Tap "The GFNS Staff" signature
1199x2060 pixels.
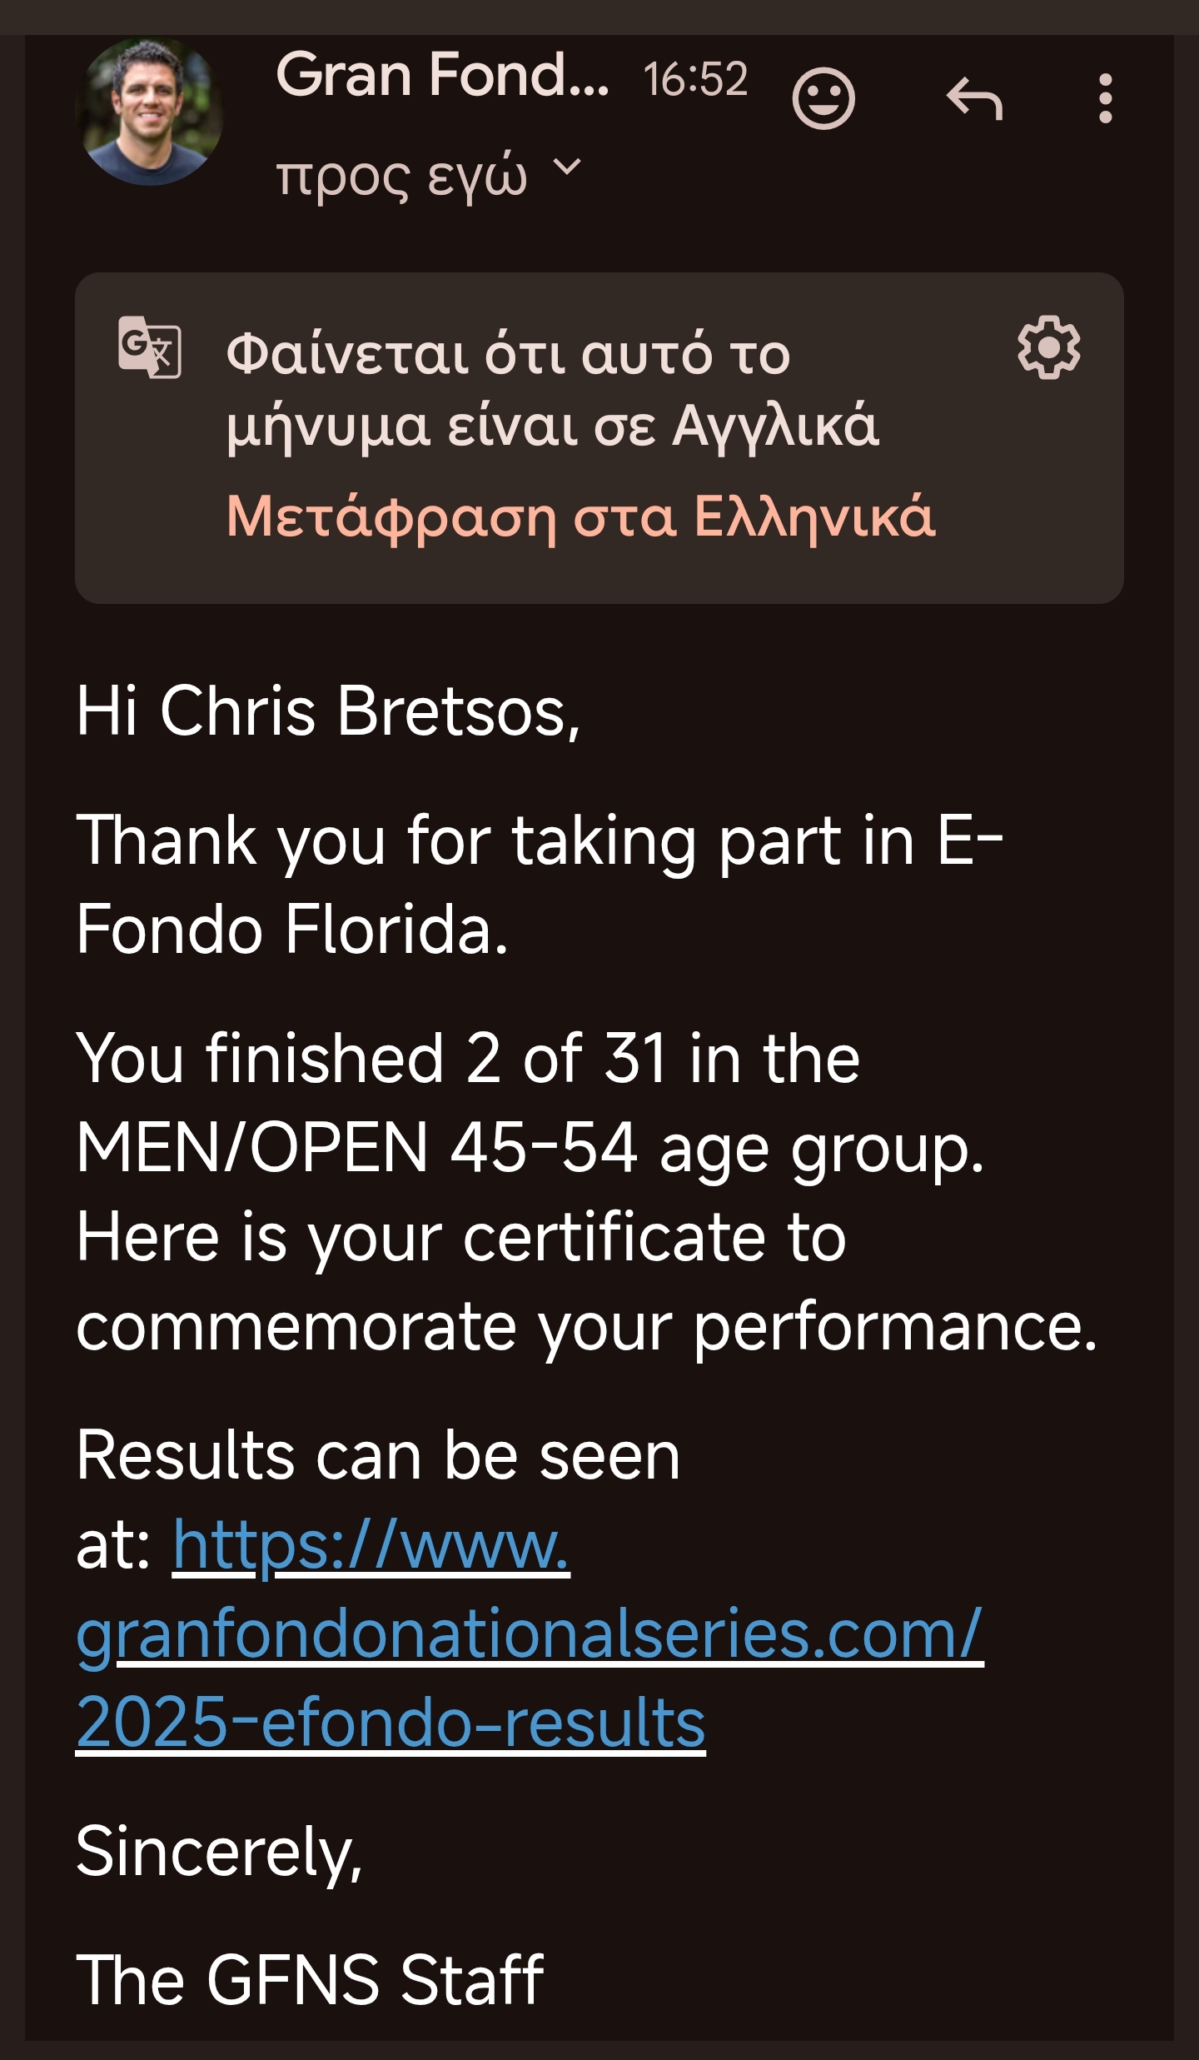click(x=310, y=1980)
